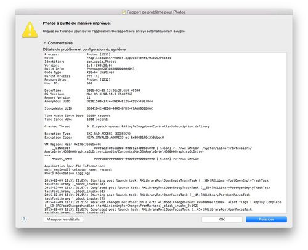This screenshot has height=250, width=308.
Task: Click the OK button
Action: click(x=222, y=219)
